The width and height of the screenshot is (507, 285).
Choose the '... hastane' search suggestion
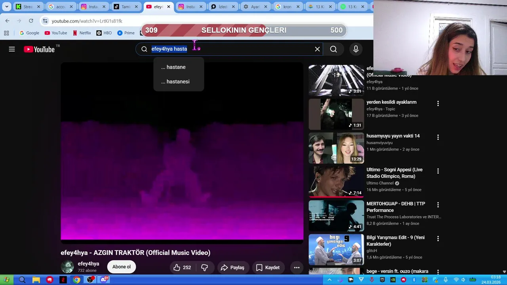[179, 67]
